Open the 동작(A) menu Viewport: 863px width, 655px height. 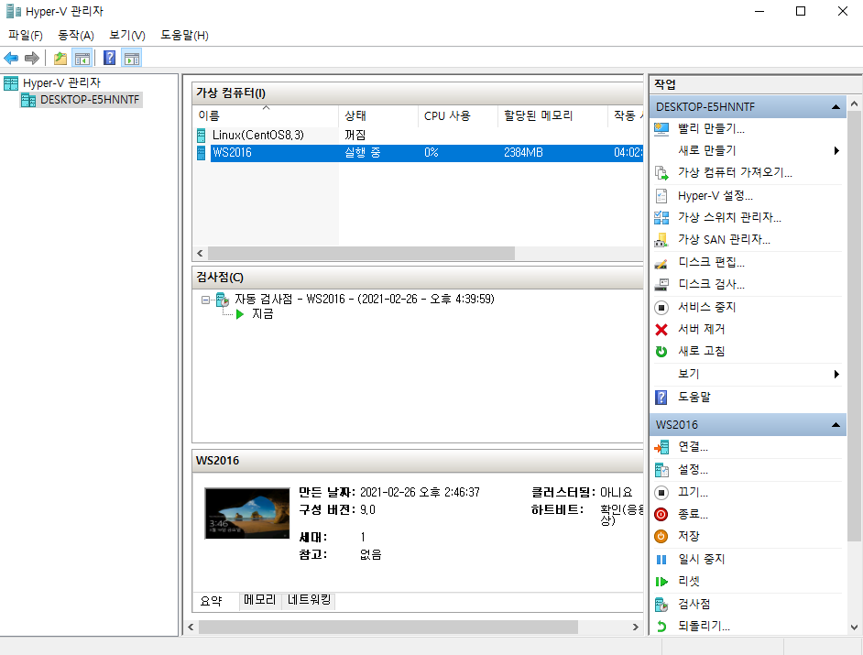pyautogui.click(x=76, y=35)
